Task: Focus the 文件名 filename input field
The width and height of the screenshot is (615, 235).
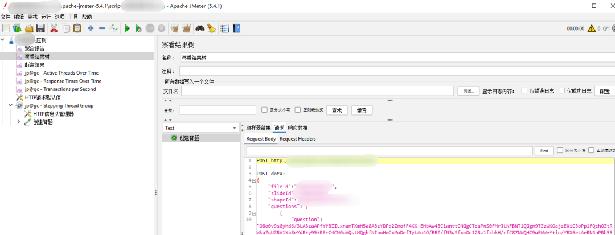Action: click(317, 91)
